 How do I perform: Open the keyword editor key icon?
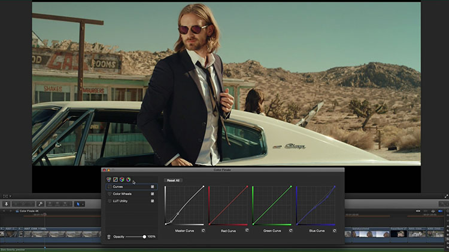pos(40,204)
